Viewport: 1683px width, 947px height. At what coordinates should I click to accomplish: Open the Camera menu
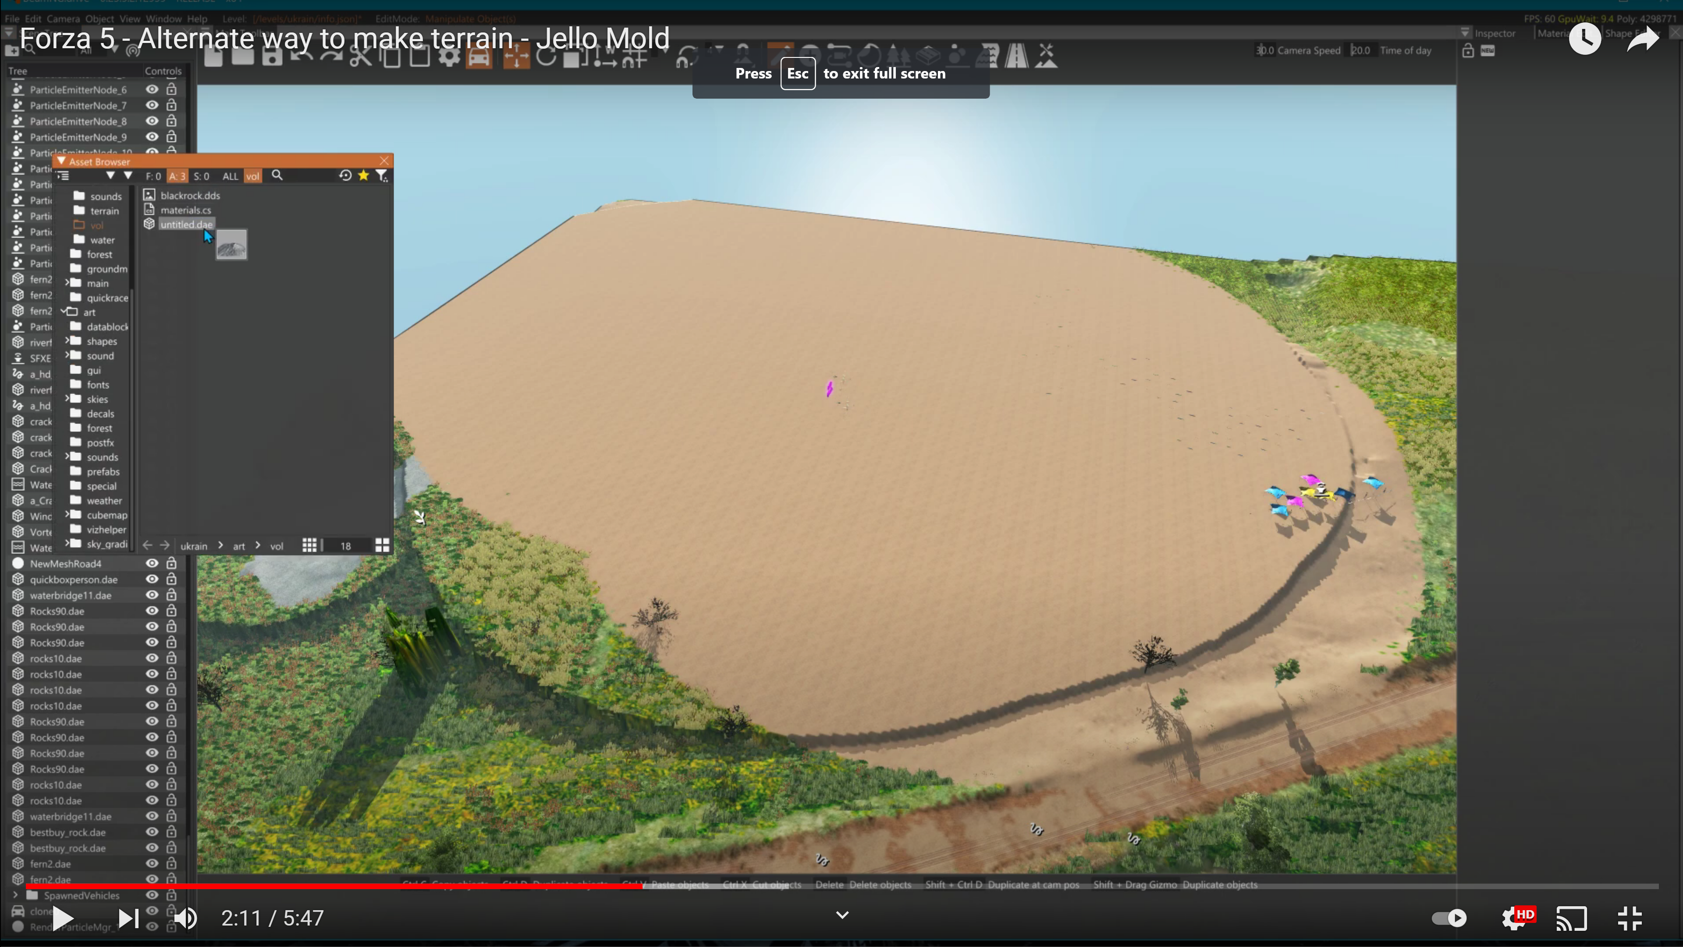(x=63, y=19)
